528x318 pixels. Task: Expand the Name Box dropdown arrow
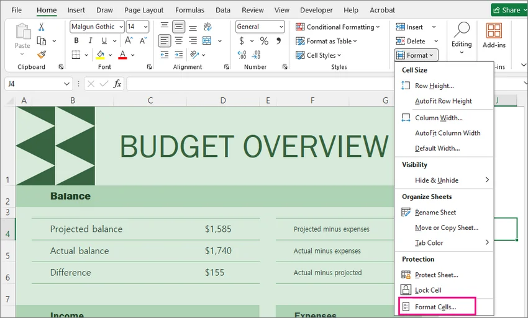66,84
